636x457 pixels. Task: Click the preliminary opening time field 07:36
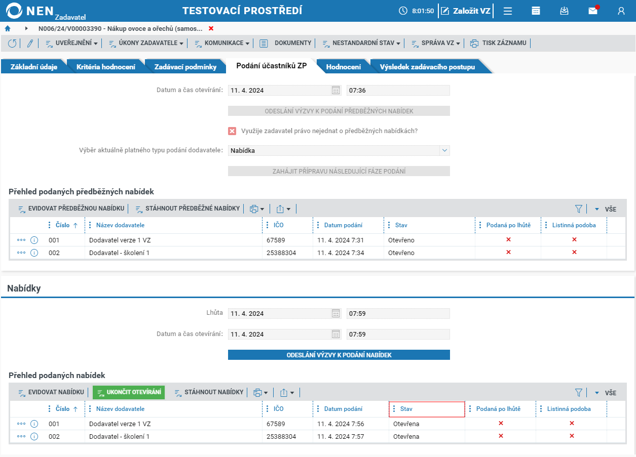[398, 91]
